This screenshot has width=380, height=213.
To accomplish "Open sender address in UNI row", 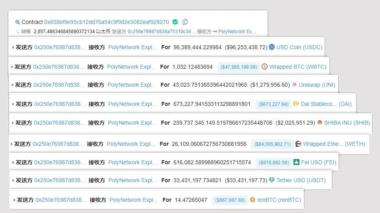I will 59,85.
